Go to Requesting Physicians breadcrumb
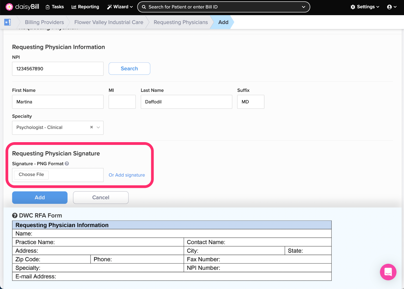404x289 pixels. click(x=181, y=22)
